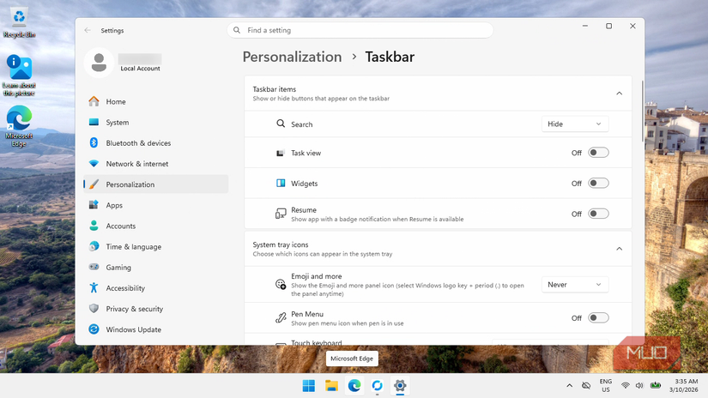Click Personalization breadcrumb link
The image size is (708, 398).
coord(292,57)
